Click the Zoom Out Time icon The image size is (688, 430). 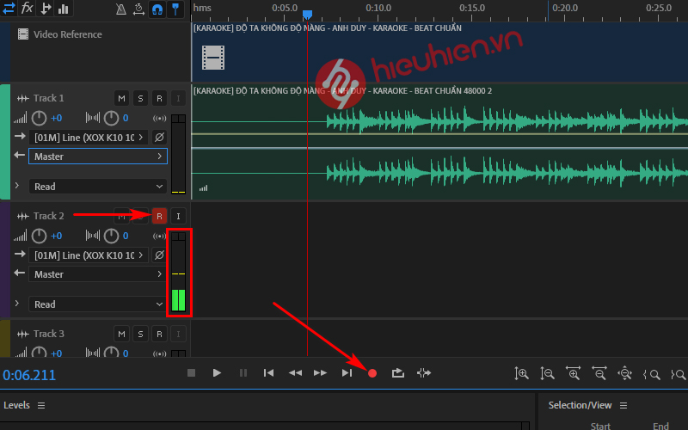click(599, 373)
